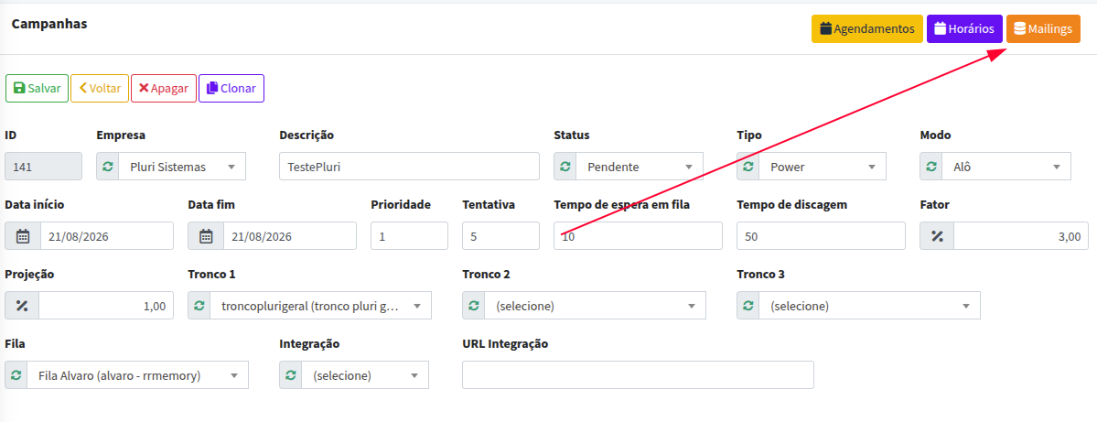Viewport: 1097px width, 422px height.
Task: Click refresh icon next to Tipo
Action: pyautogui.click(x=747, y=167)
